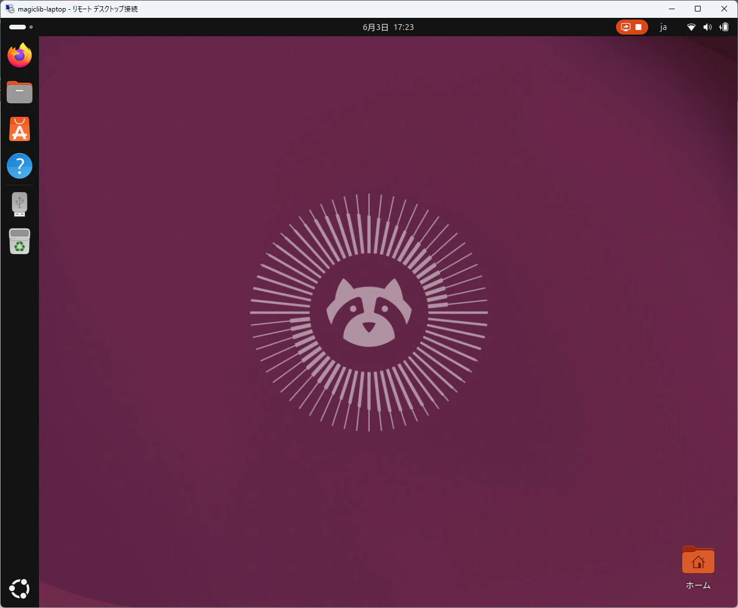Open the Remote Desktop window system menu icon
This screenshot has height=608, width=738.
pos(10,9)
